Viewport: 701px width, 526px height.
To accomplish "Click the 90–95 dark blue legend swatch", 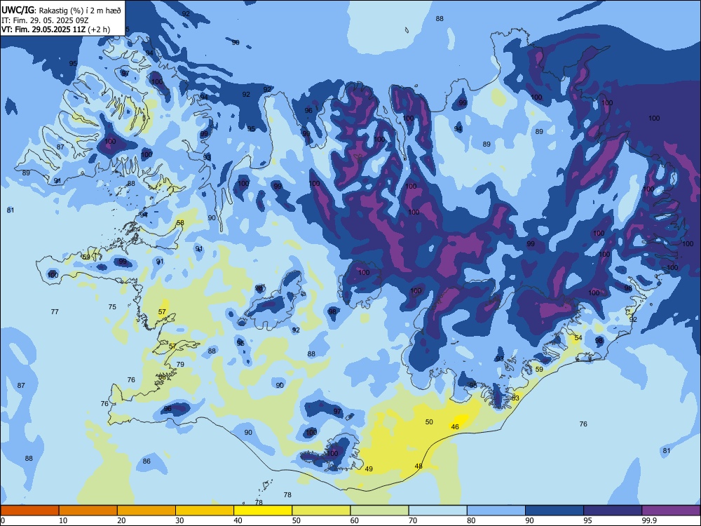I will coord(554,511).
